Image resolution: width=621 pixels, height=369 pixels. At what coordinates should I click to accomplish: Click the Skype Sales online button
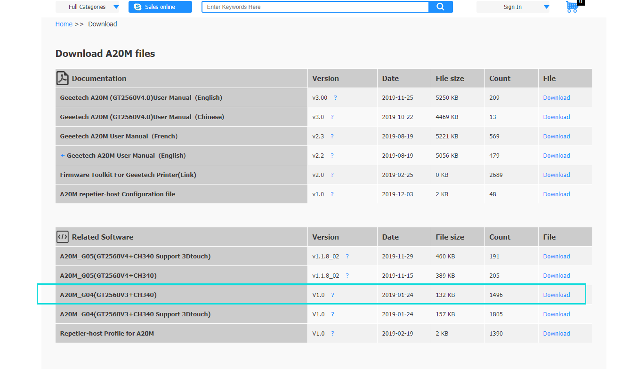[x=160, y=7]
